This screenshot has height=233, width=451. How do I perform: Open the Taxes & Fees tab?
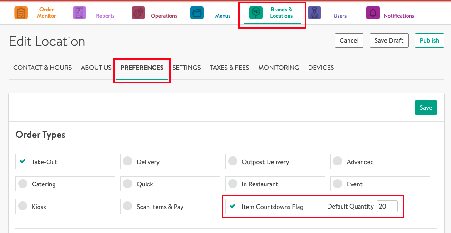229,68
